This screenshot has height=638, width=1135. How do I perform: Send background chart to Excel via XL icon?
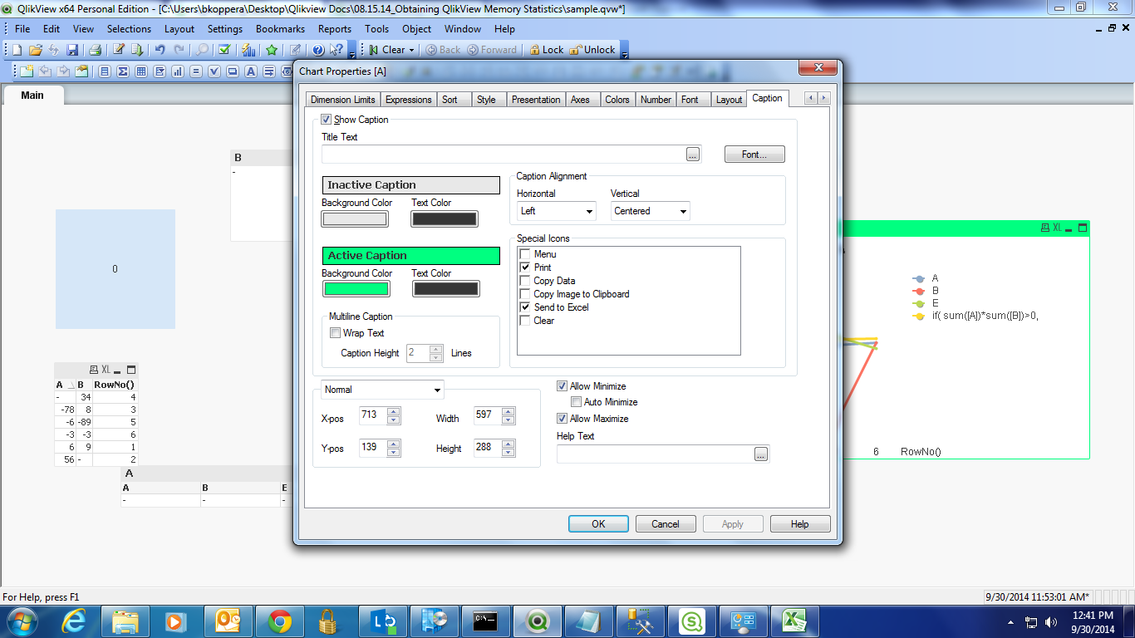pyautogui.click(x=1057, y=228)
